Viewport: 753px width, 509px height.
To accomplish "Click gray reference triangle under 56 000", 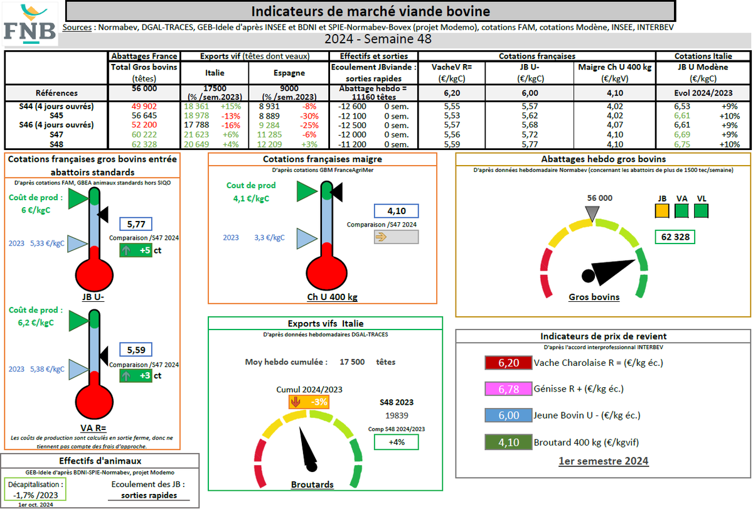I will tap(592, 213).
